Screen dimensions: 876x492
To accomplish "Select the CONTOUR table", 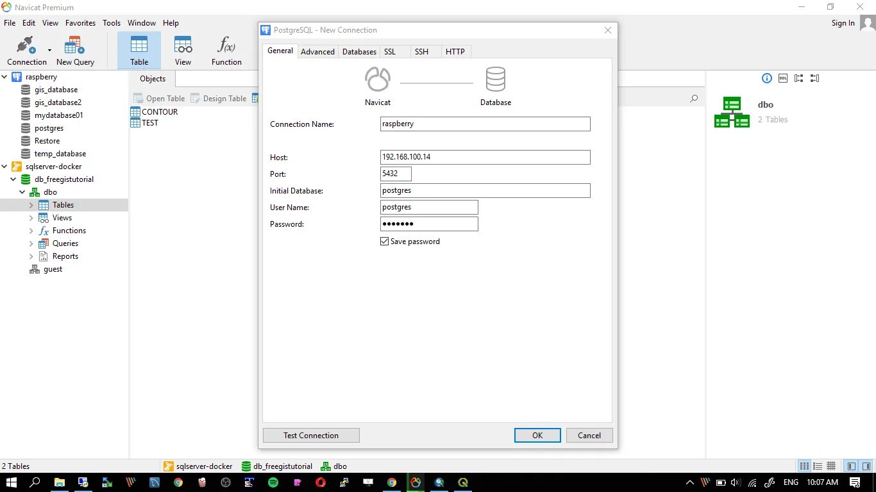I will click(x=154, y=111).
